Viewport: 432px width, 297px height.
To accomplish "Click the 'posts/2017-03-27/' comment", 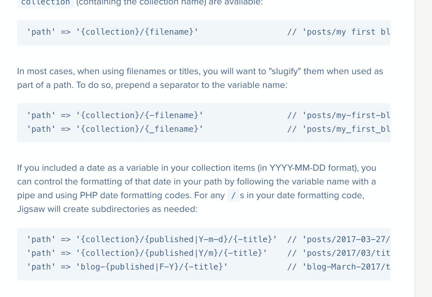I will click(x=339, y=239).
